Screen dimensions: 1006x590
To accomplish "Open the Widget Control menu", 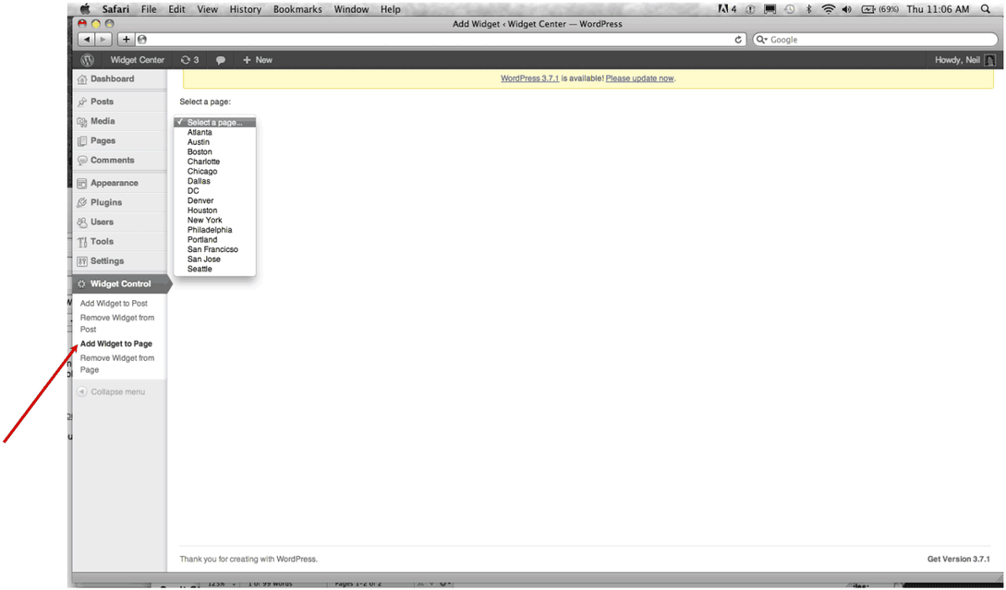I will point(121,283).
